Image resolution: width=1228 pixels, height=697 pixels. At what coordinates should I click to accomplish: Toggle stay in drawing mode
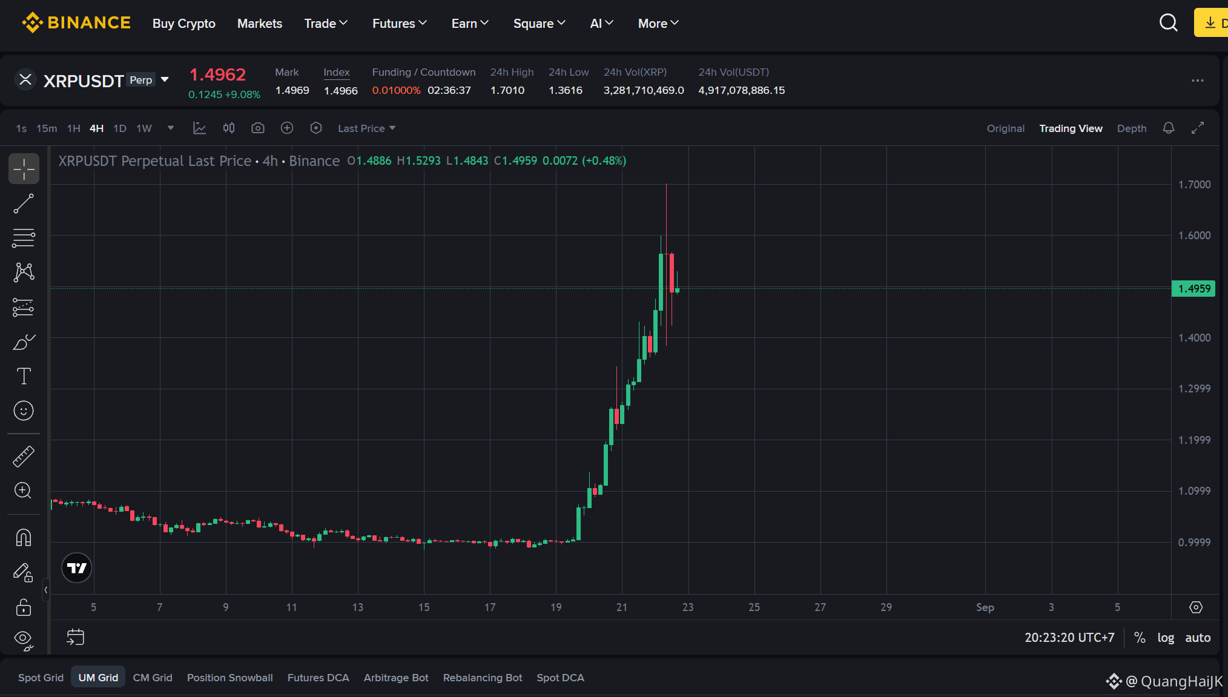click(24, 572)
